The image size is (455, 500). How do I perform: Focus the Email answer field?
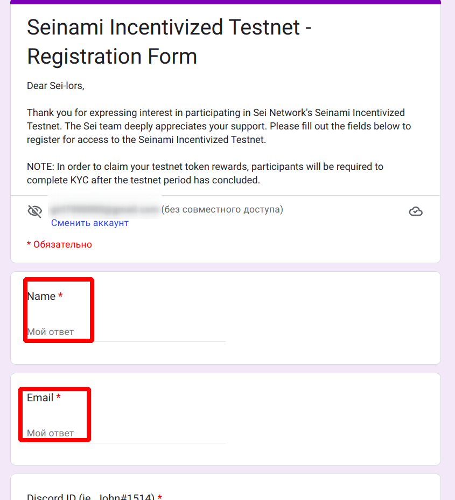[x=126, y=433]
